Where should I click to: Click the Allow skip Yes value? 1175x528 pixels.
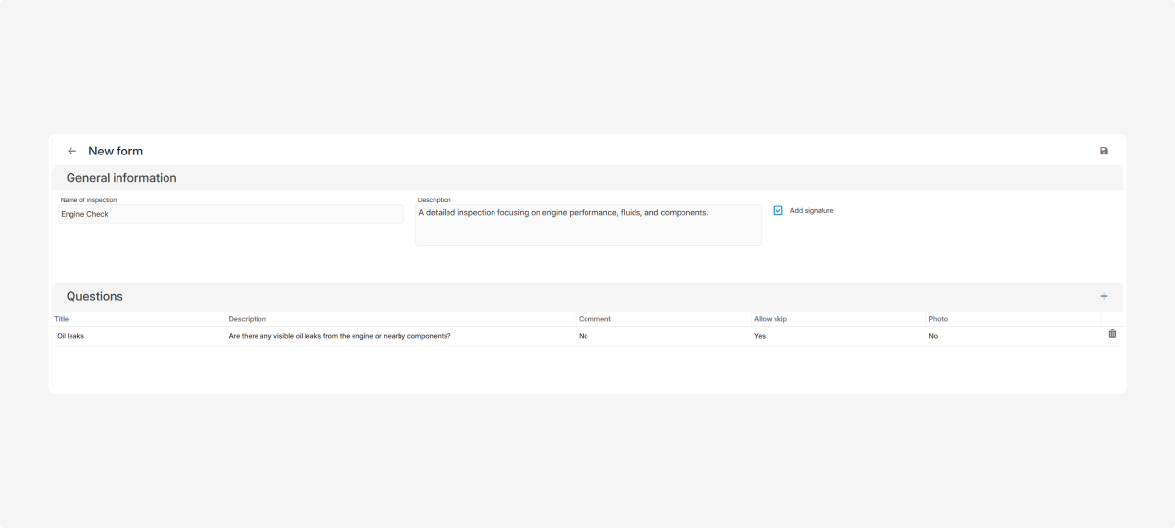(760, 336)
